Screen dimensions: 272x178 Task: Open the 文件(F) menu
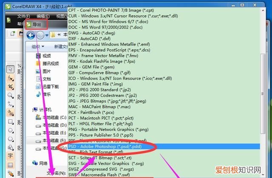pyautogui.click(x=23, y=16)
